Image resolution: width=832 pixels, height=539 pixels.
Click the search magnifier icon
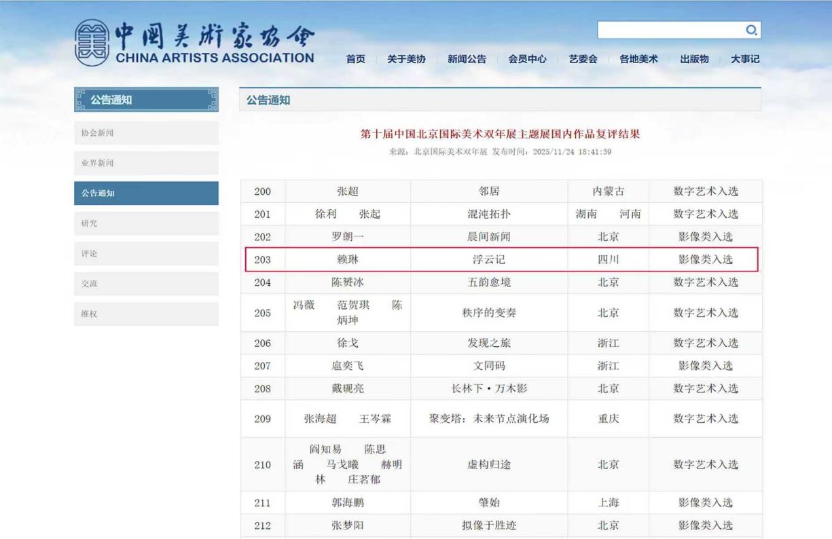pos(751,31)
